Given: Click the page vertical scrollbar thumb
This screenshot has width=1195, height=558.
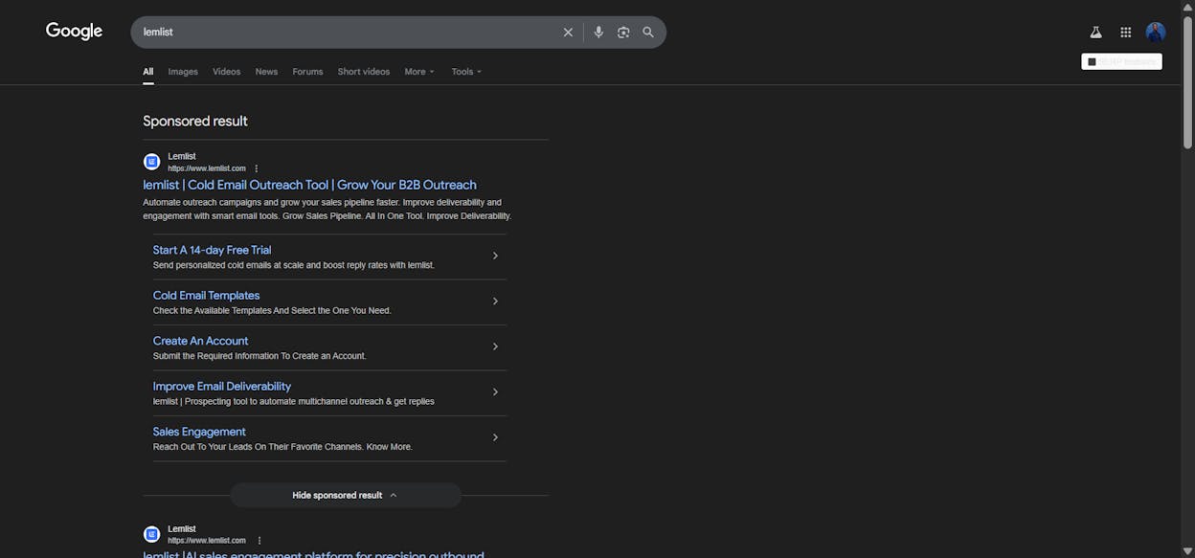Looking at the screenshot, I should 1188,81.
